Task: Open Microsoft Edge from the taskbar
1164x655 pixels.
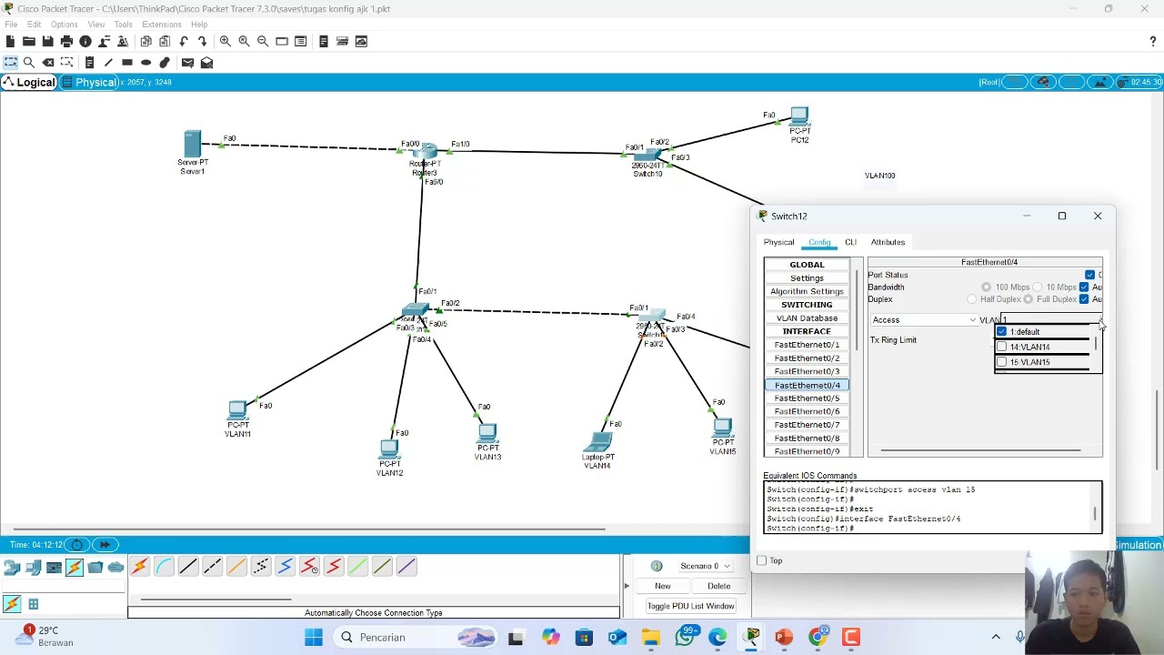Action: (717, 637)
